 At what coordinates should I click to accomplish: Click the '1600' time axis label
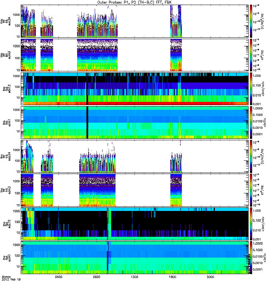pos(173,277)
